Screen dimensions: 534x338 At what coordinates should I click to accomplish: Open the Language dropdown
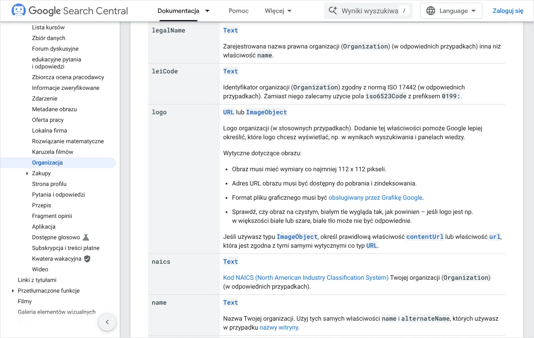(452, 11)
